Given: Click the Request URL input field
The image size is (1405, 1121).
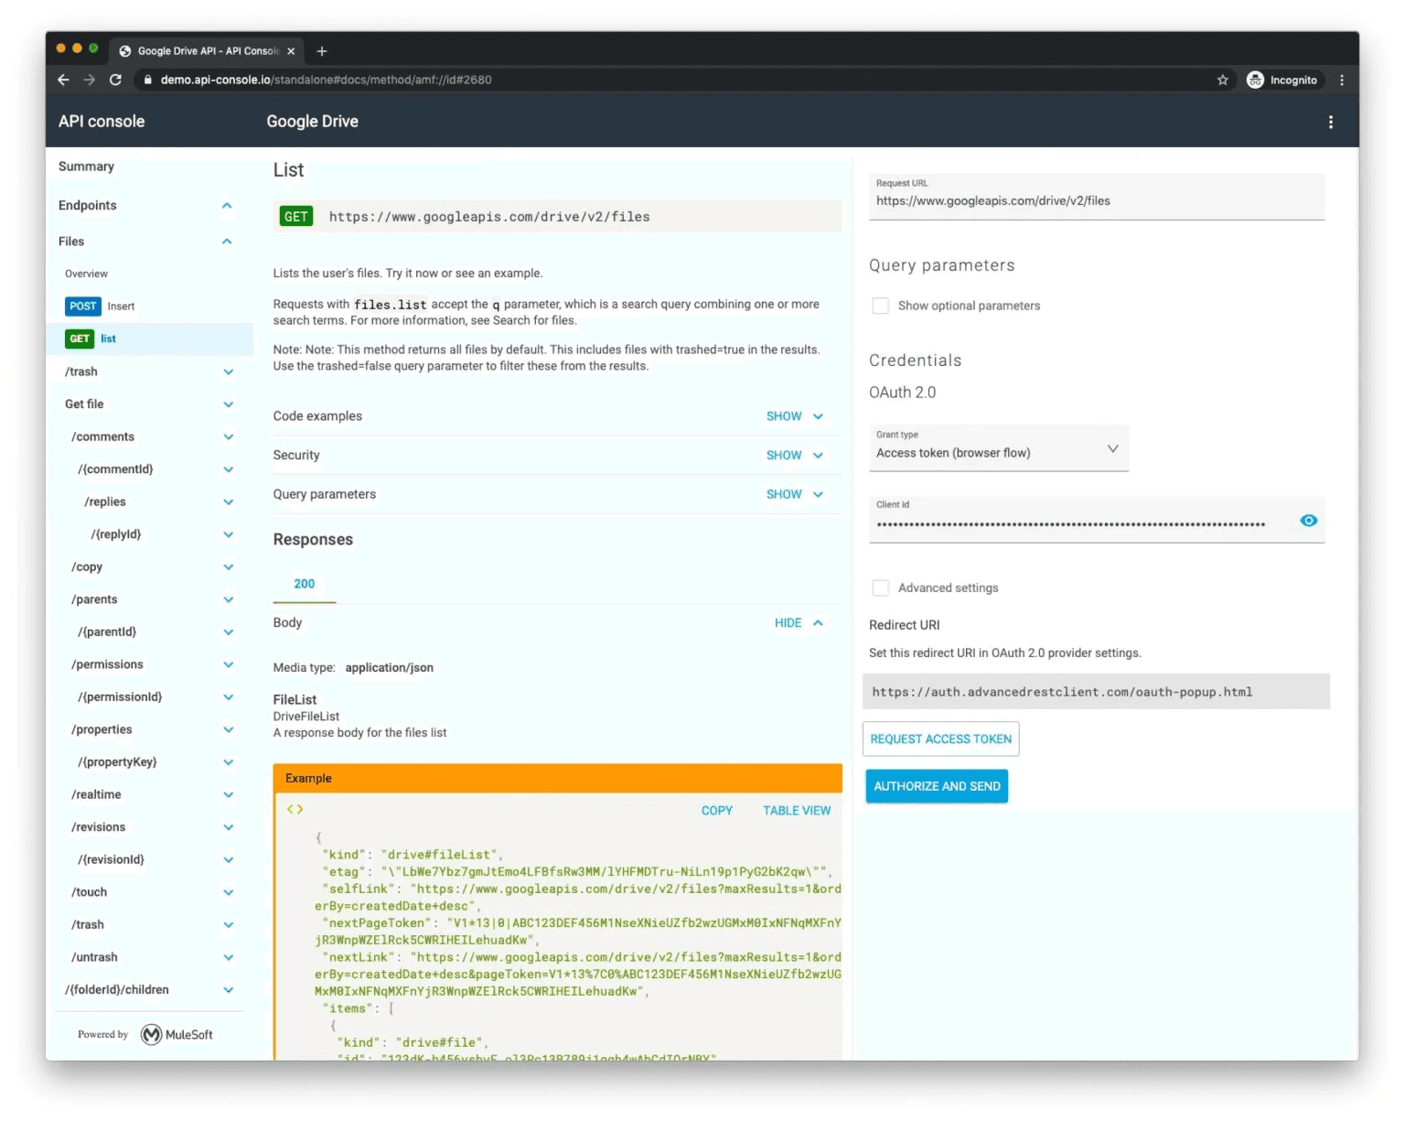Looking at the screenshot, I should click(1097, 197).
